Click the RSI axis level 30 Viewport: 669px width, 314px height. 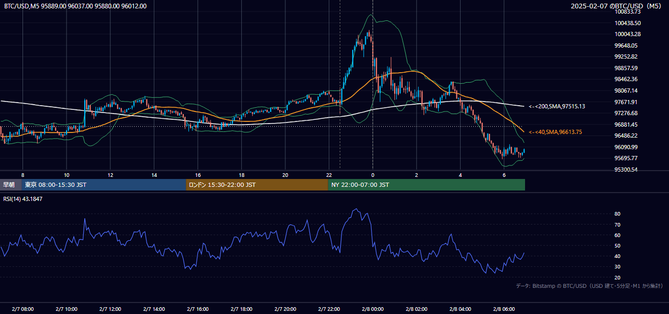pyautogui.click(x=617, y=267)
